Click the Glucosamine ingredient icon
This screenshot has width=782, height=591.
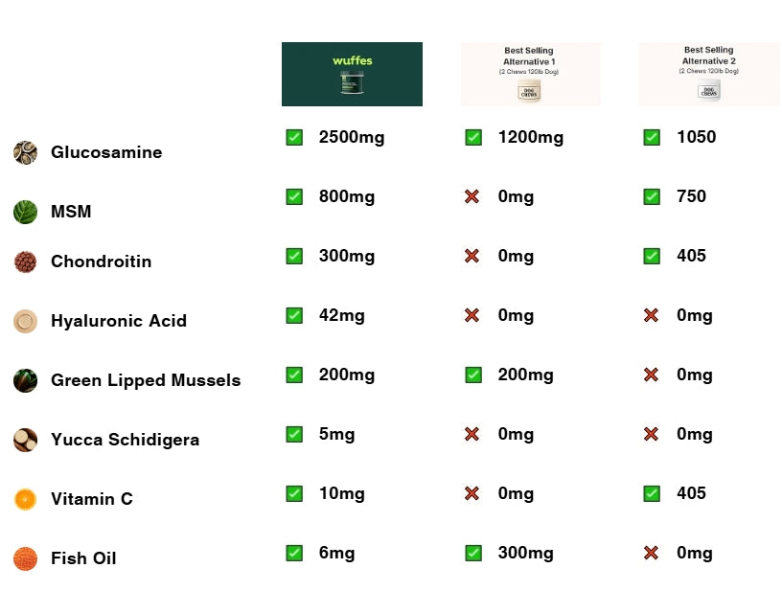point(25,152)
